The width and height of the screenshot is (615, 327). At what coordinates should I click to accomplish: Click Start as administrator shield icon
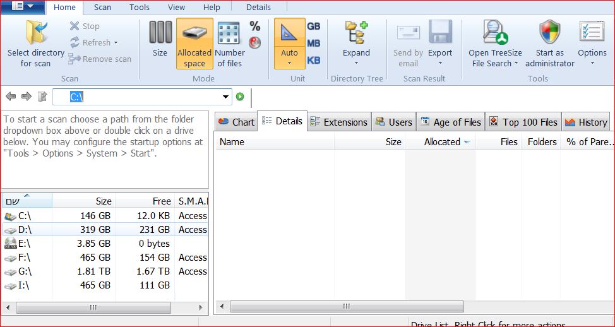(549, 32)
